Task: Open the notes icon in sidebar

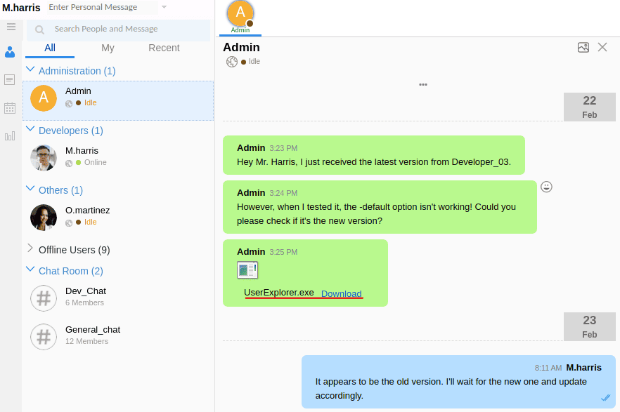Action: click(x=10, y=80)
